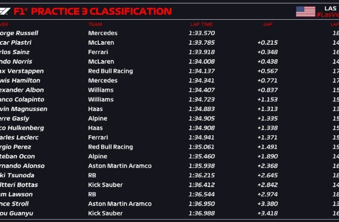Viewport: 339px width, 222px height.
Task: Select Kevin Magnussen's Haas team cell
Action: (95, 109)
